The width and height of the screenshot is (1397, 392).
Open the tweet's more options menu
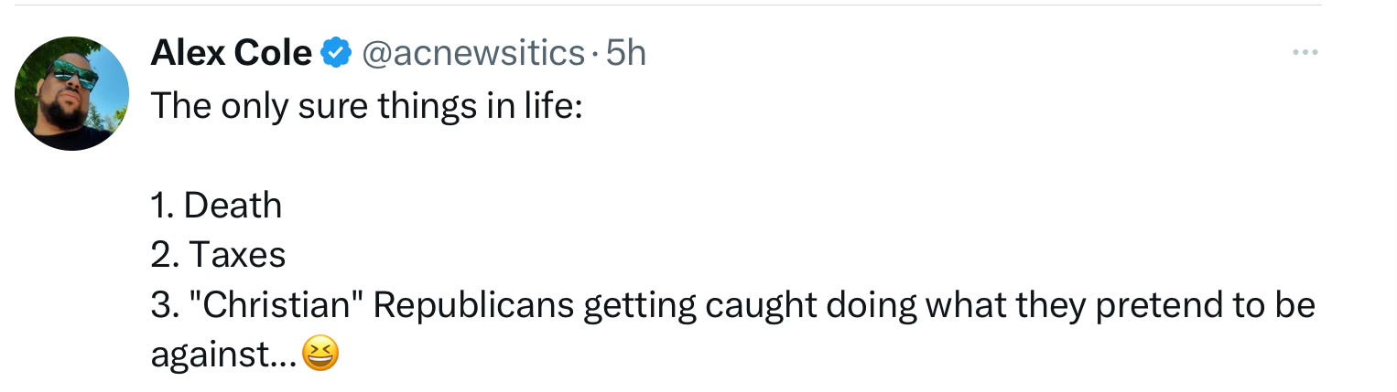click(1303, 54)
